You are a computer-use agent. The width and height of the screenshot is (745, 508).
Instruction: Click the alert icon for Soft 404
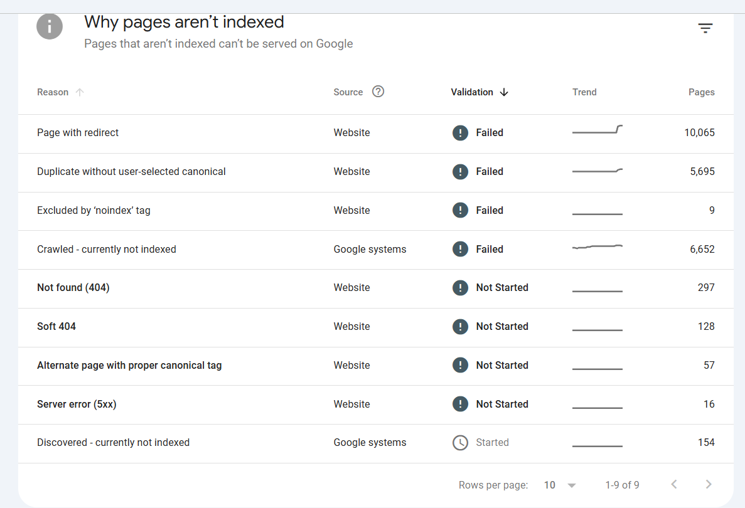460,327
